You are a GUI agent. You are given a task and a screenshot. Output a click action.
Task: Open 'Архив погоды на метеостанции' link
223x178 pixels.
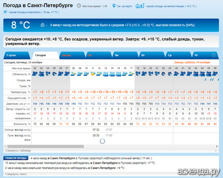pyautogui.click(x=172, y=6)
